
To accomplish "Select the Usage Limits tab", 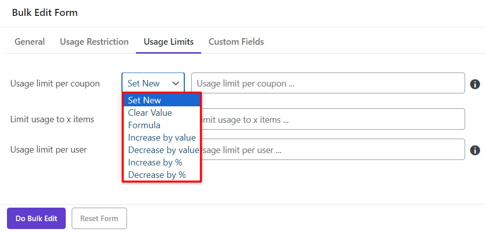I will (x=168, y=42).
